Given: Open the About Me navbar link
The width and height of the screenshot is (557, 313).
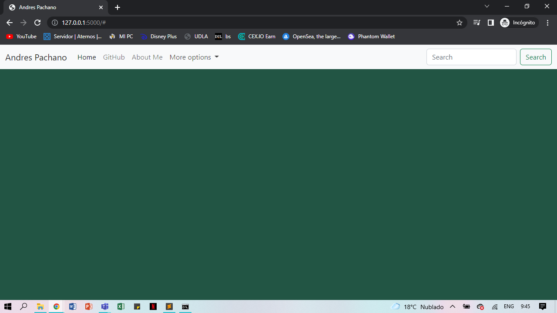Looking at the screenshot, I should click(147, 57).
